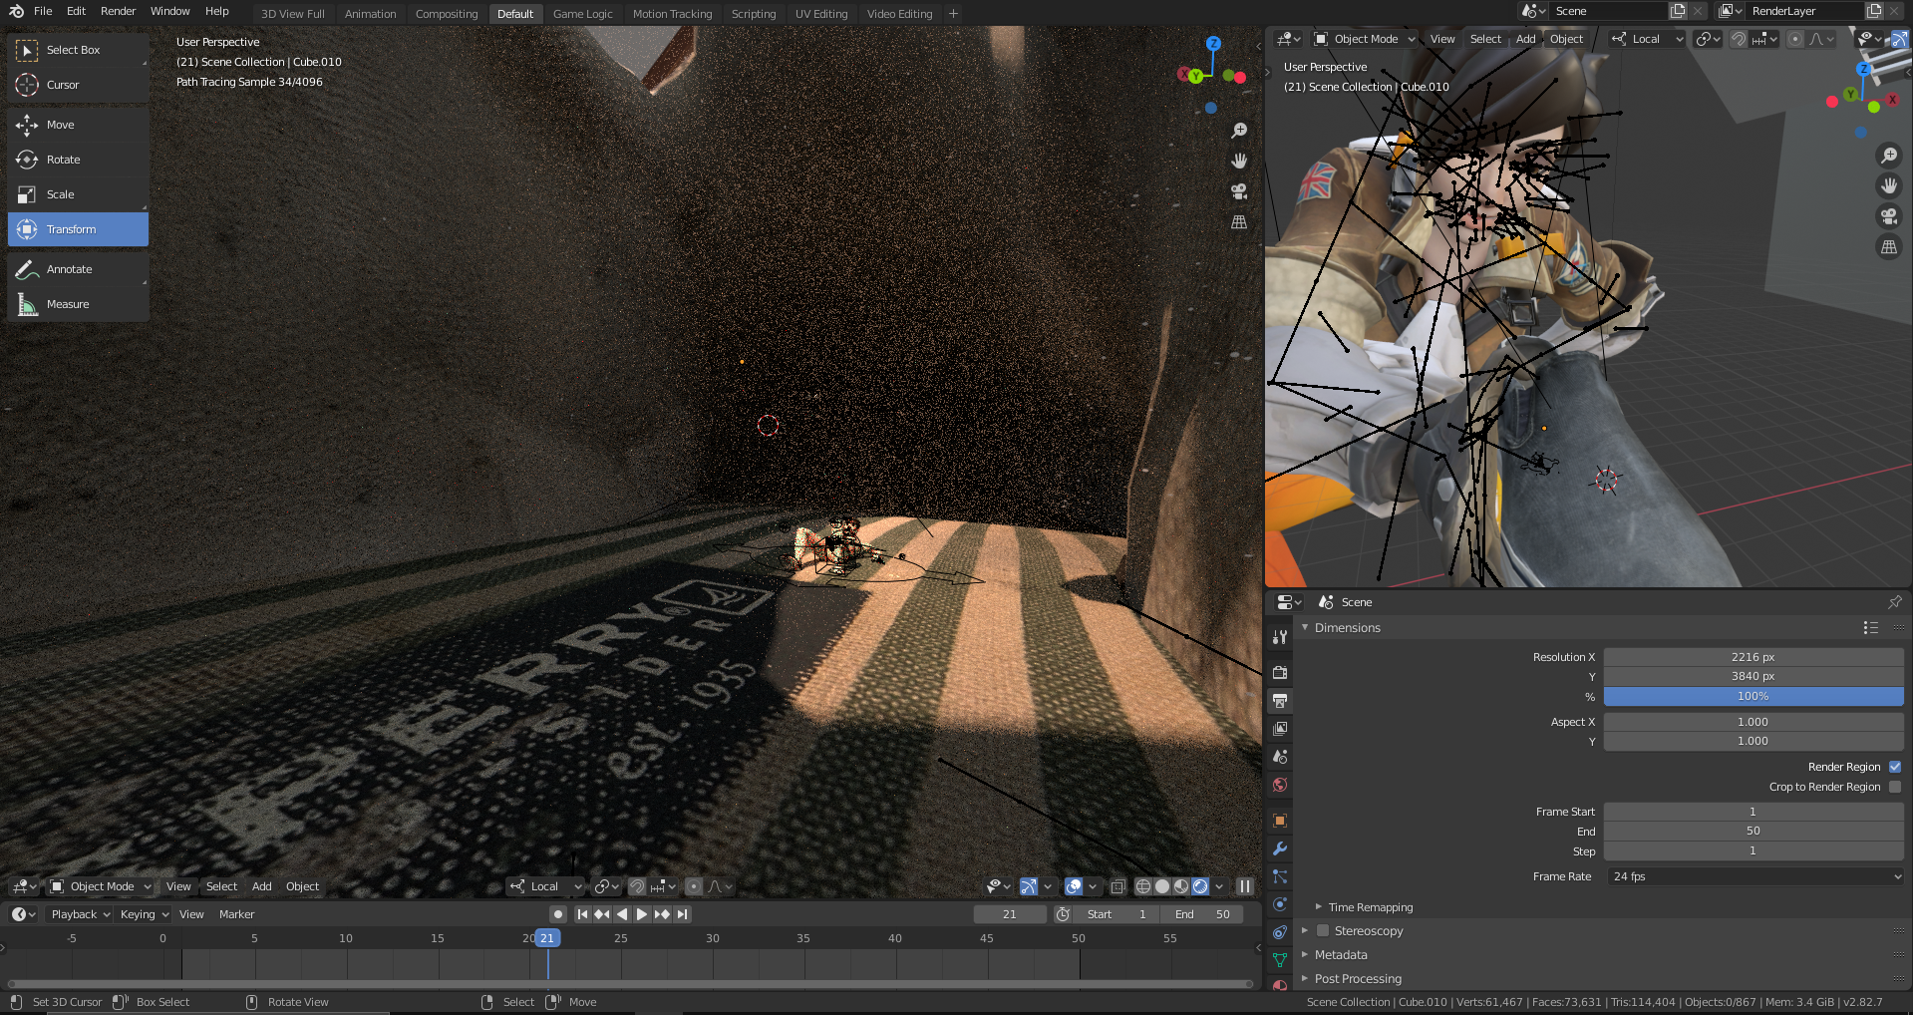Select the Transform tool
Image resolution: width=1913 pixels, height=1015 pixels.
78,229
